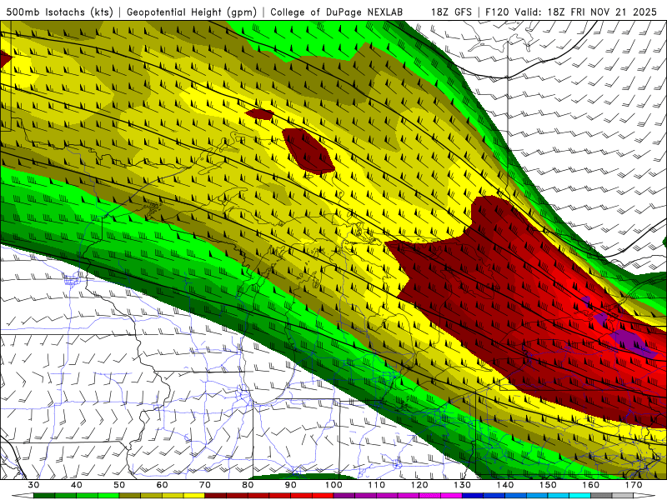Screen dimensions: 667x500
Task: Click the '60' label on the color scale
Action: [x=162, y=485]
